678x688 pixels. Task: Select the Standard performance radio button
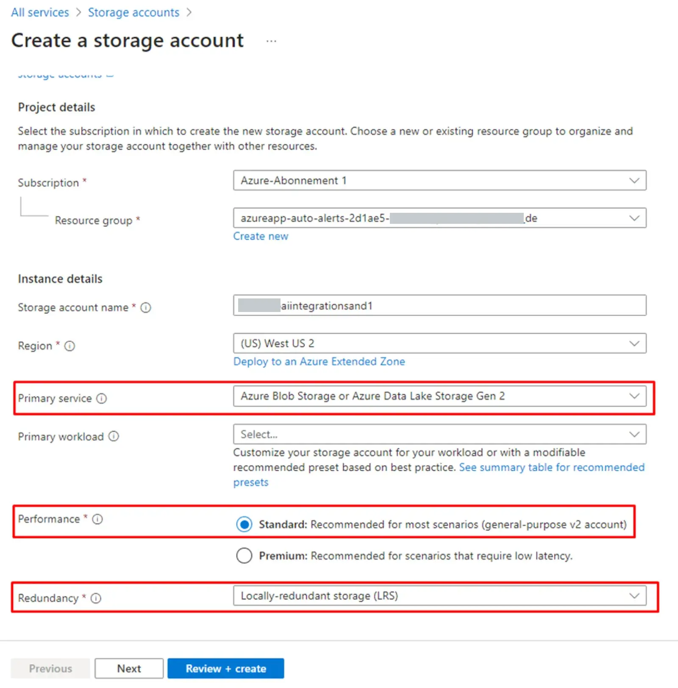click(244, 524)
